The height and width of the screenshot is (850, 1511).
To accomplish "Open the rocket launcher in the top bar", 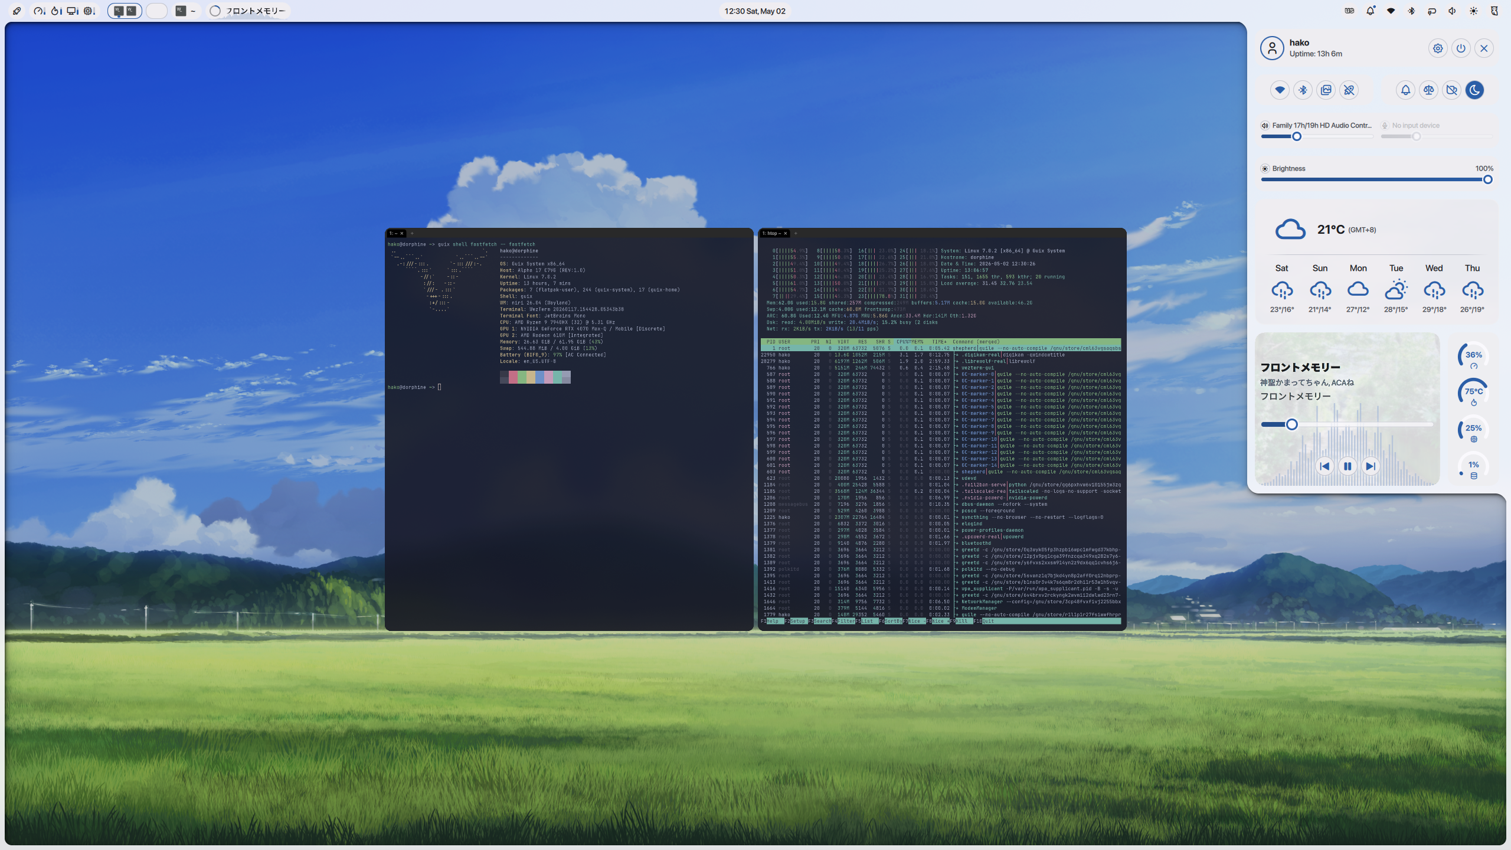I will tap(17, 11).
